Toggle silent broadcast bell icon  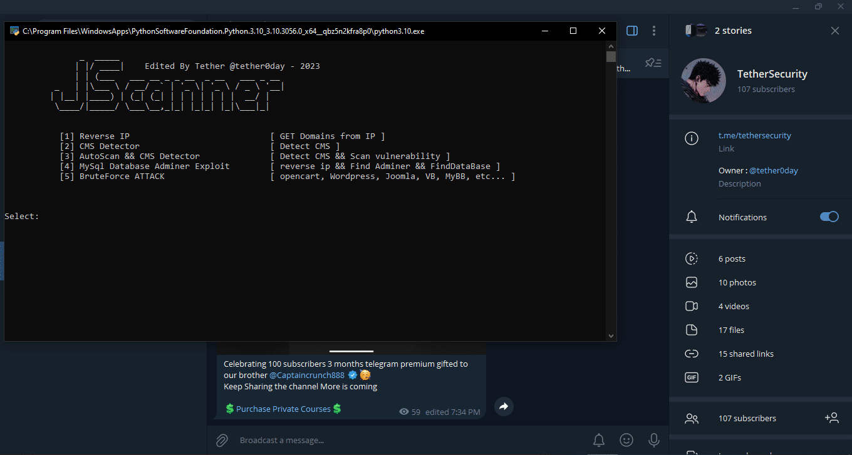[x=599, y=440]
